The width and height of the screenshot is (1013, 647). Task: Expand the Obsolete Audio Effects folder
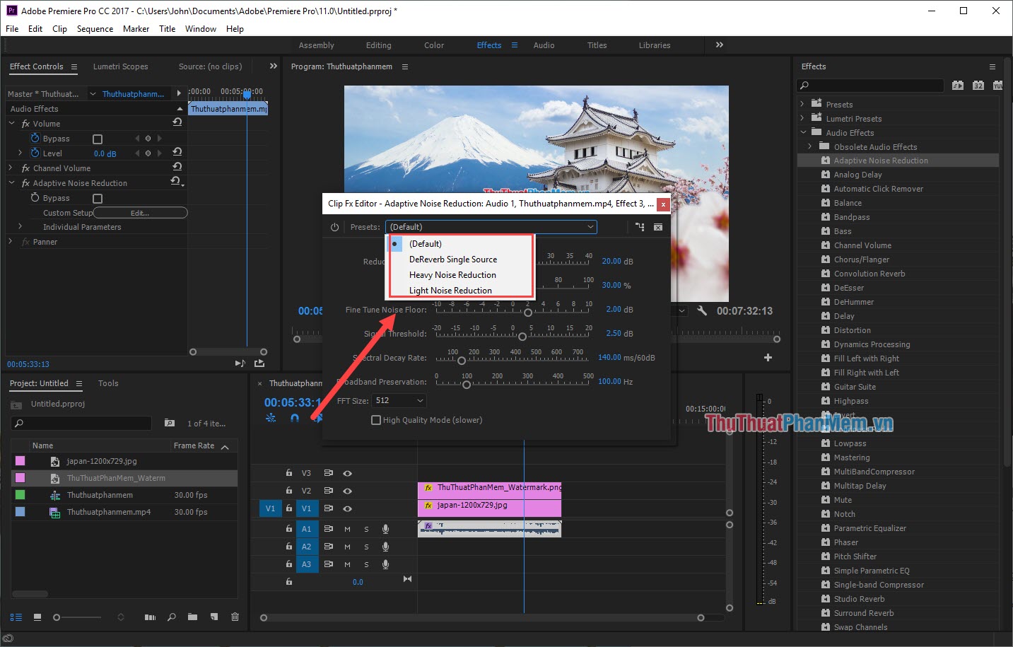coord(810,146)
